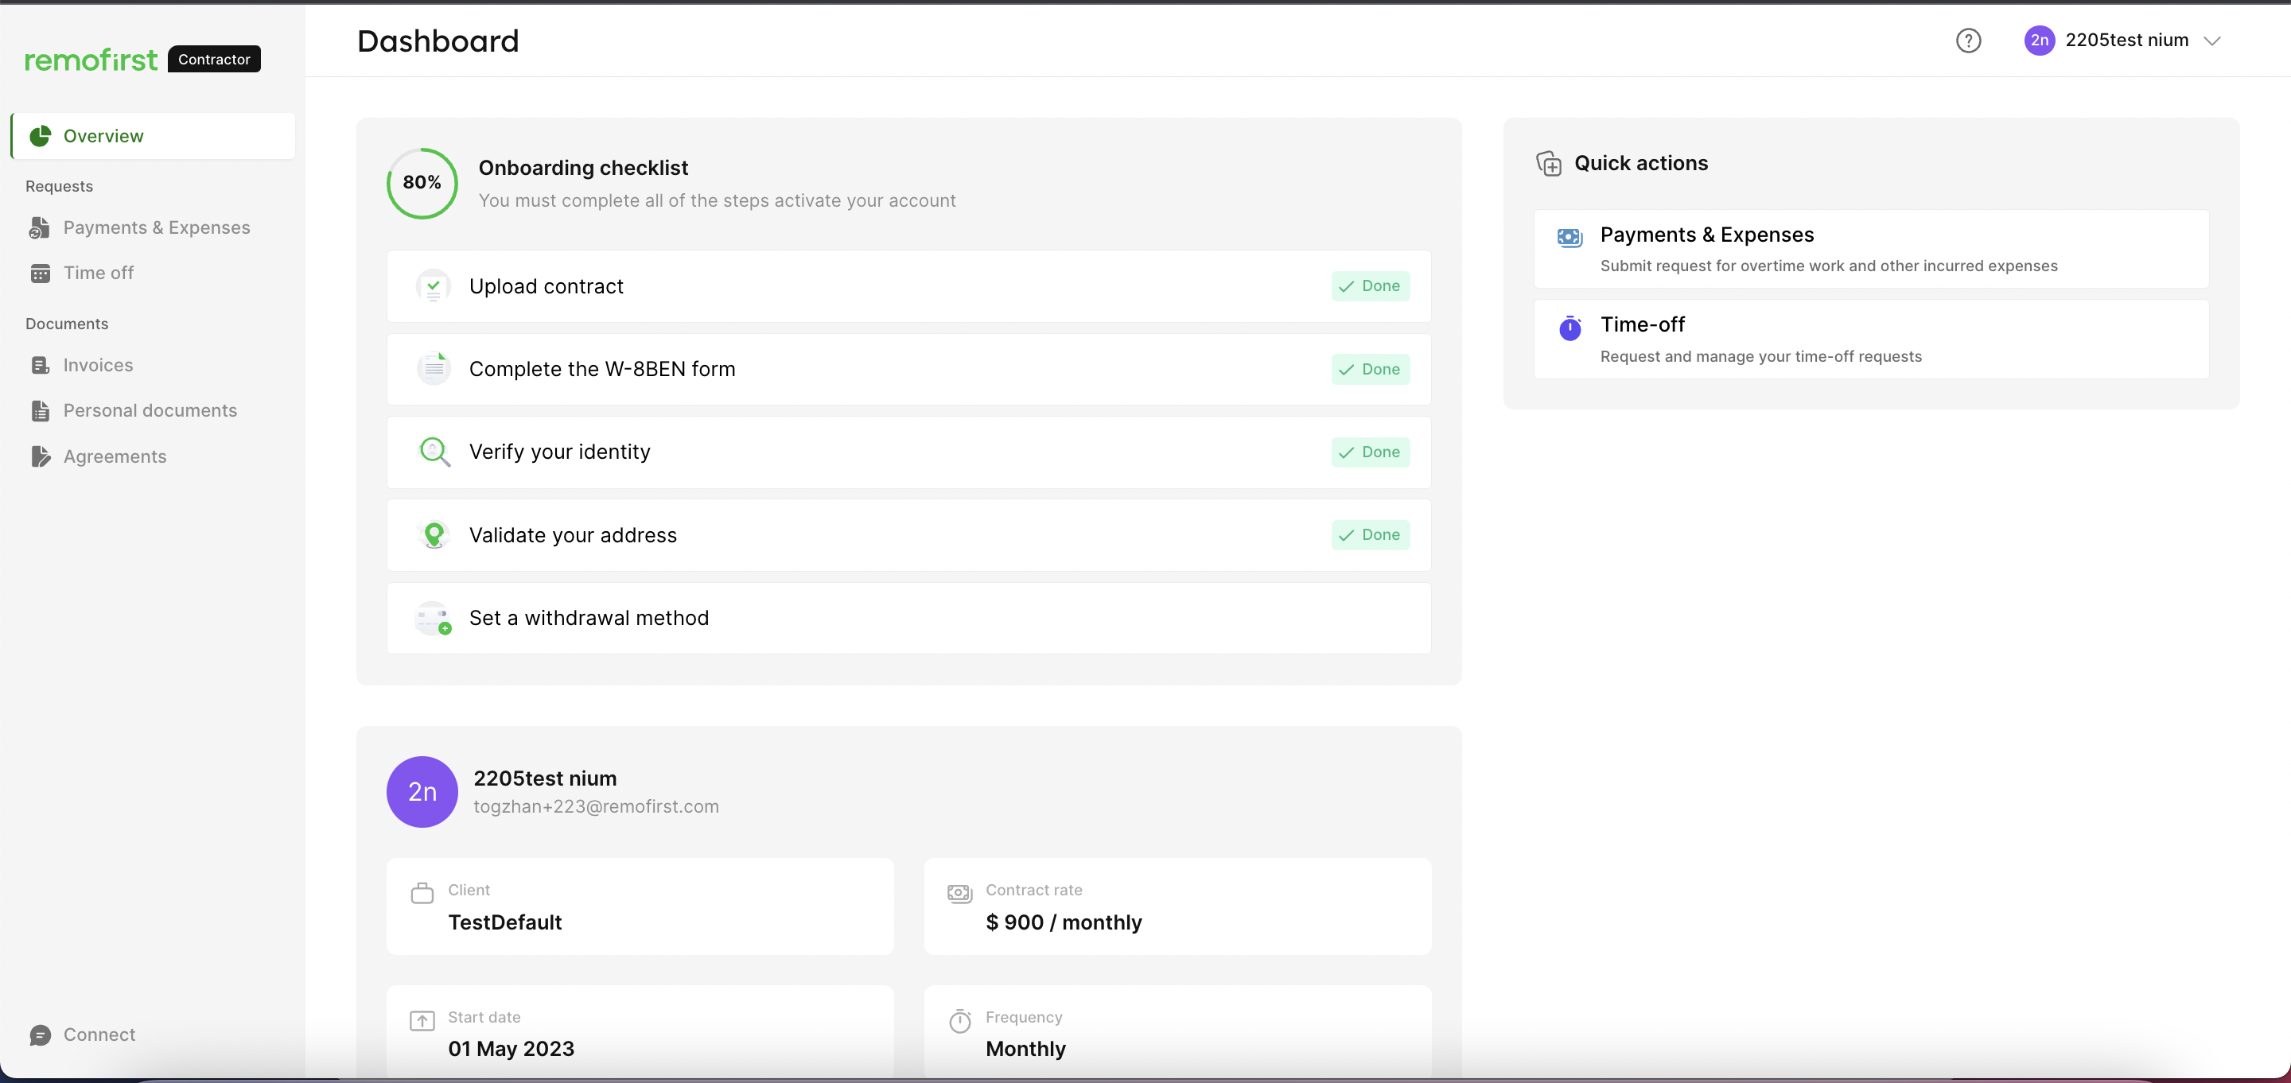2291x1083 pixels.
Task: Click the Dashboard page title
Action: [x=438, y=41]
